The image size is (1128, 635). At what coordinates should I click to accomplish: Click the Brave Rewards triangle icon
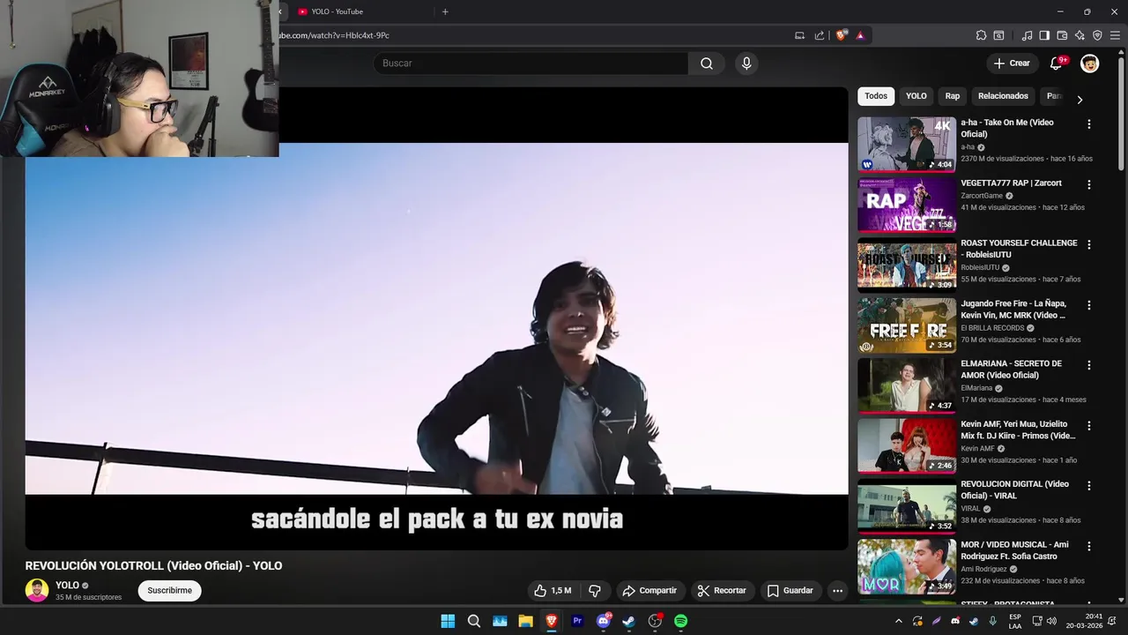(x=860, y=35)
